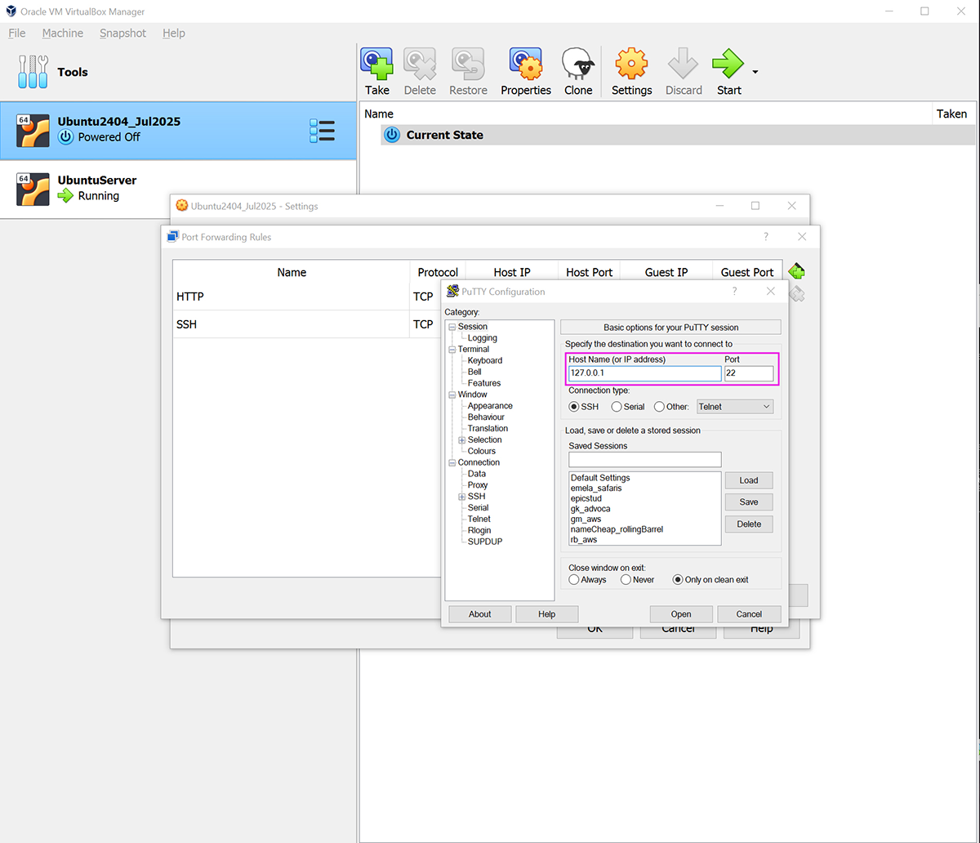Screen dimensions: 980x843
Task: Select saved session nameCheap_rollingBarrel
Action: point(617,529)
